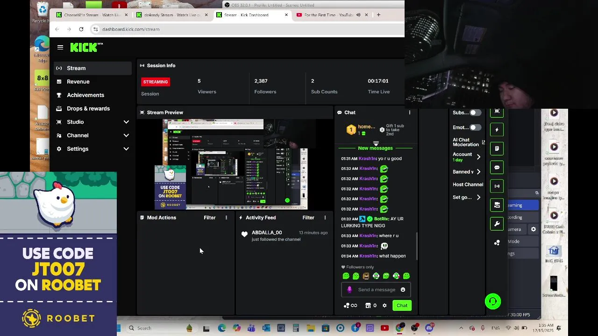Click the chat bubble side panel icon
This screenshot has height=336, width=598.
point(497,167)
